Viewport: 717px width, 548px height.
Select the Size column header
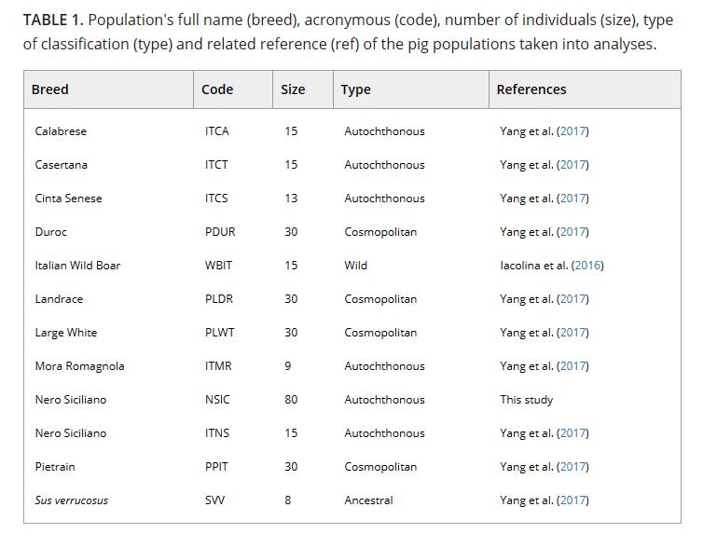click(293, 89)
